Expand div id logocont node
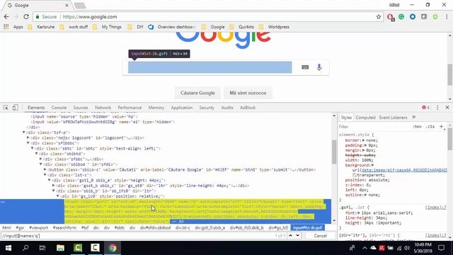Image resolution: width=453 pixels, height=255 pixels. (28, 137)
